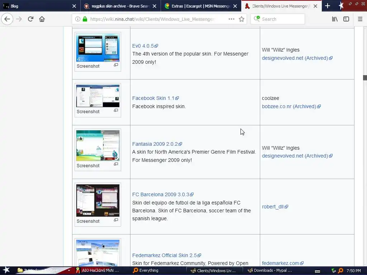The width and height of the screenshot is (367, 275).
Task: Click the 7:50 PM taskbar clock
Action: 354,271
